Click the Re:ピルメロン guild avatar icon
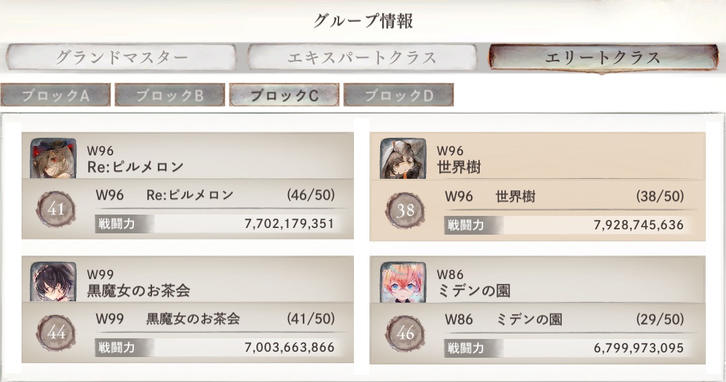Screen dimensions: 726x382 [49, 159]
